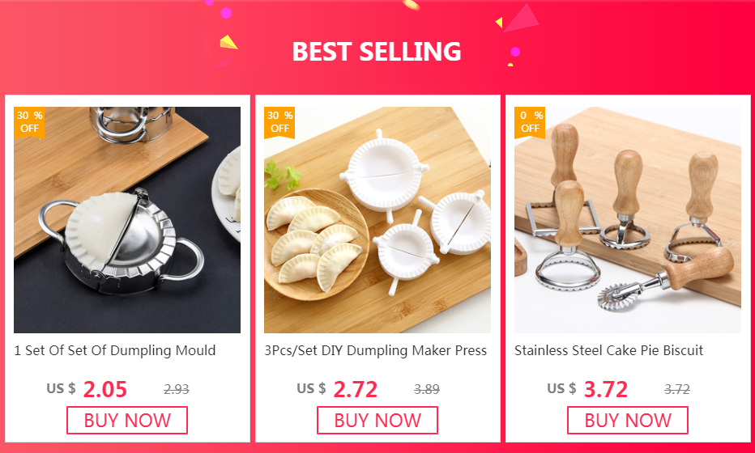This screenshot has height=453, width=755.
Task: Click the US $ 3.72 sale price
Action: 587,389
